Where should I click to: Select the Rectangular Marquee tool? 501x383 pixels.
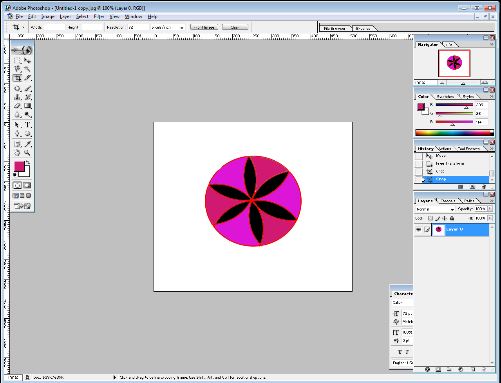pyautogui.click(x=17, y=60)
